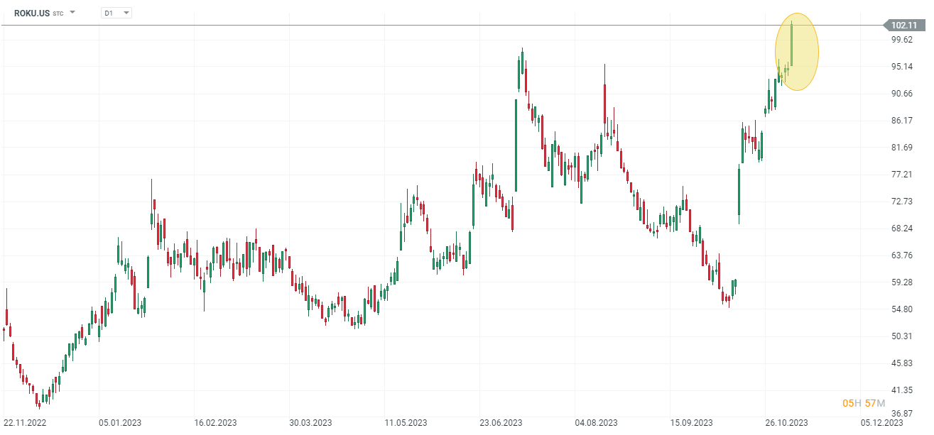Screen dimensions: 934x435
Task: Click the 36.87 price axis label
Action: [x=901, y=413]
